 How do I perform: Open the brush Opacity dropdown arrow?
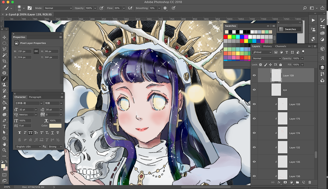(x=95, y=8)
